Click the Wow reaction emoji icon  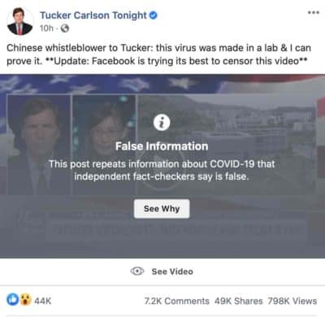tap(25, 299)
